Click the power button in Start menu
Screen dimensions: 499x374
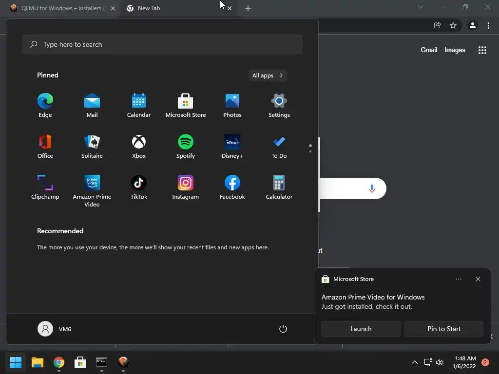coord(283,329)
